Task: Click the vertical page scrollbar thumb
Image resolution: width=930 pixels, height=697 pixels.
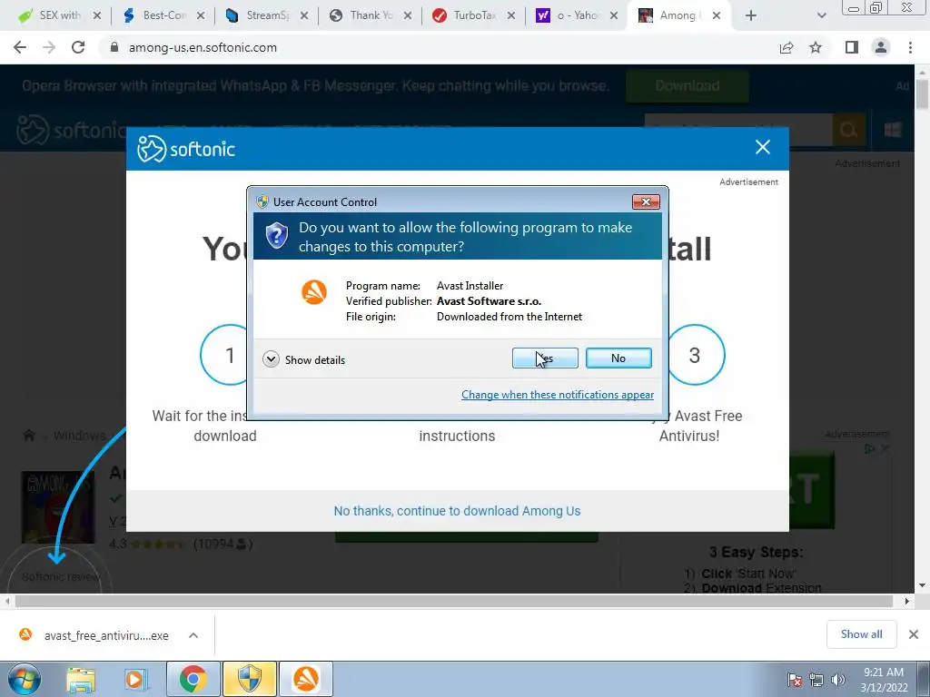Action: (x=923, y=93)
